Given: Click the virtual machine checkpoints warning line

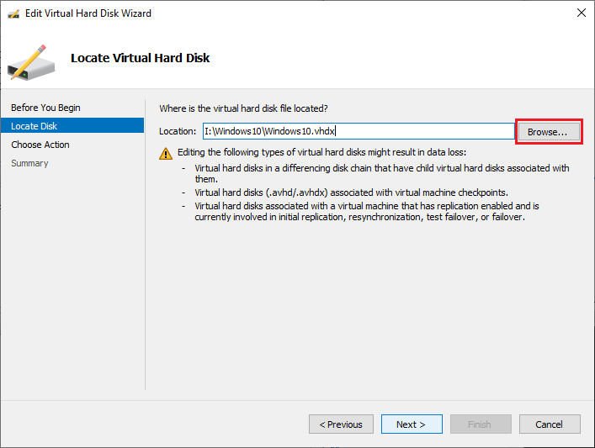Looking at the screenshot, I should click(x=351, y=192).
